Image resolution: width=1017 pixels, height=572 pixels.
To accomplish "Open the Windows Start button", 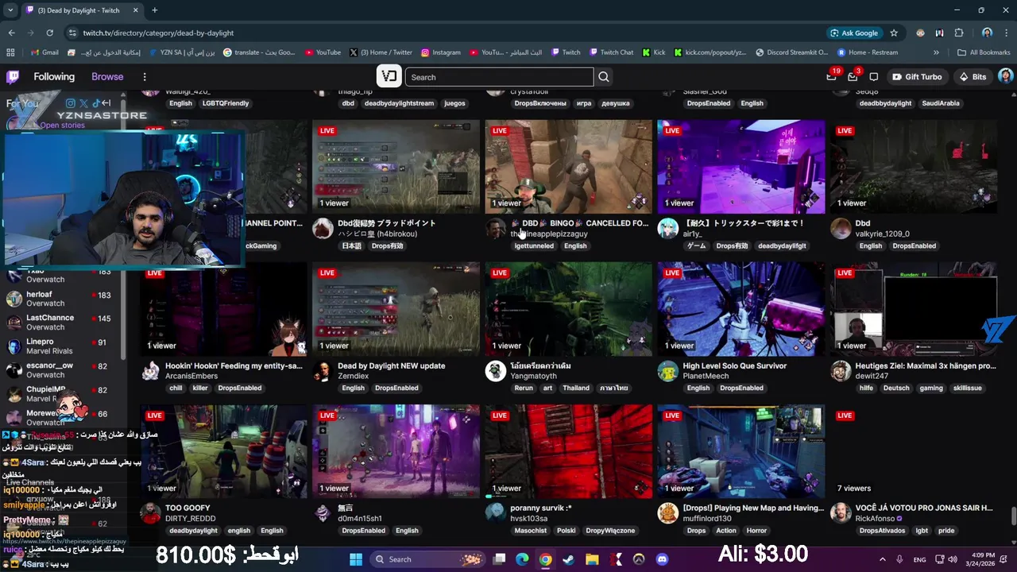I will 356,559.
